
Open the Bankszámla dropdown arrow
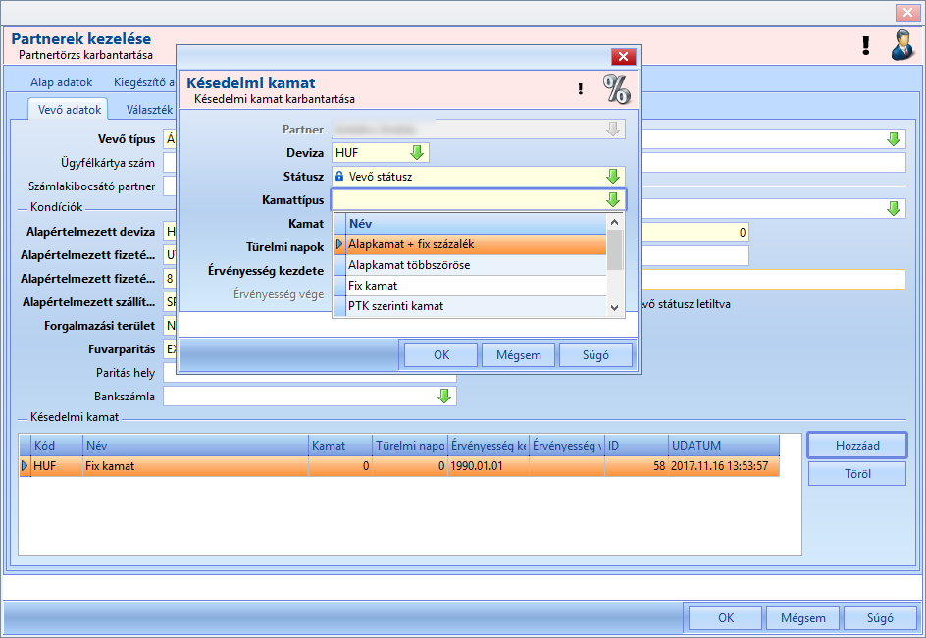click(x=444, y=397)
